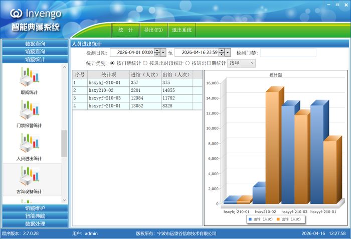351x239 pixels.
Task: Expand the 按年 combo box
Action: [241, 63]
